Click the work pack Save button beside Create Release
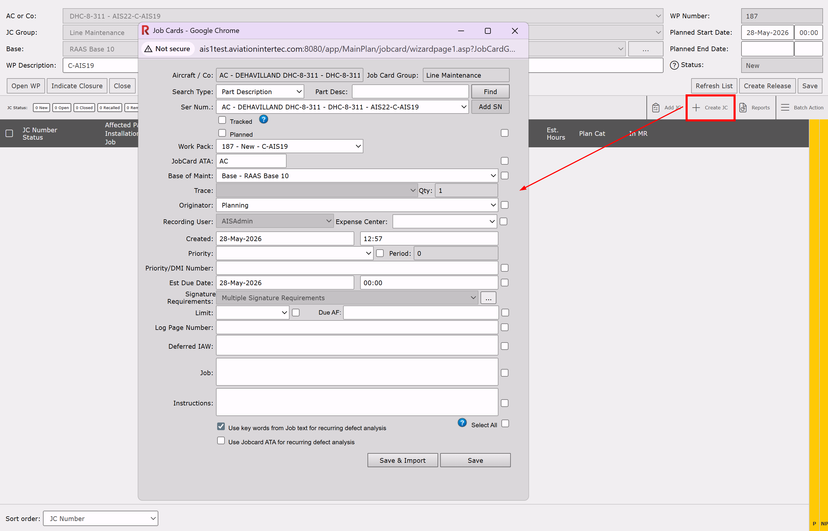The image size is (828, 531). tap(810, 86)
